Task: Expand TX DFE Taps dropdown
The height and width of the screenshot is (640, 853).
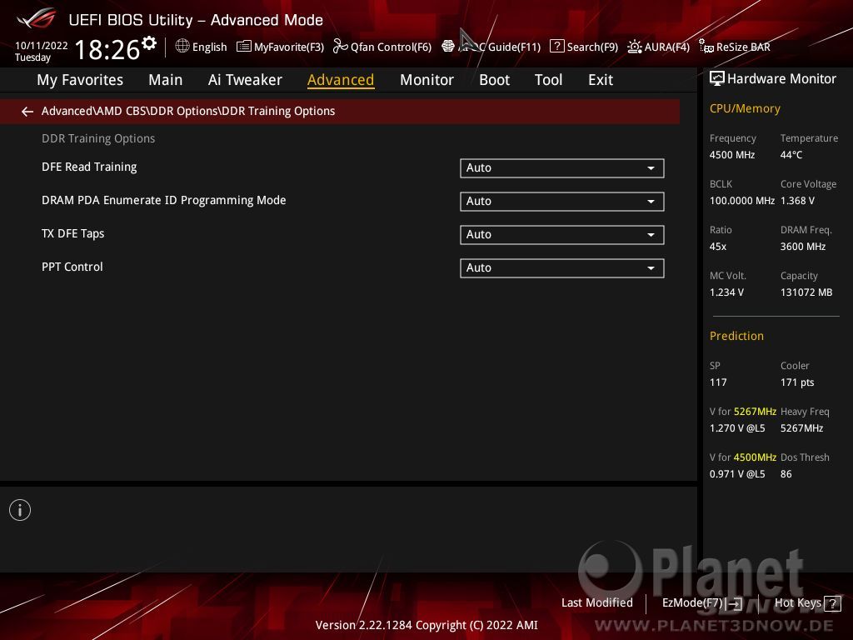Action: 562,234
